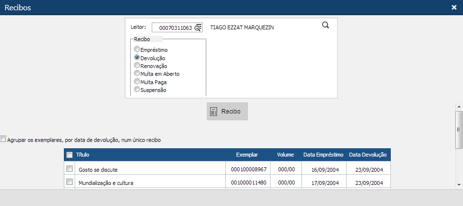Close the Recibos dialog

(454, 7)
